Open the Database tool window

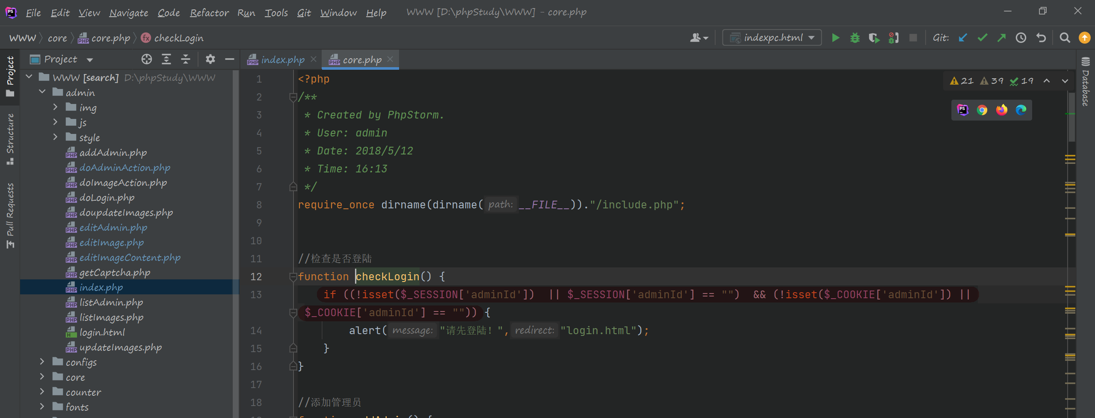tap(1086, 81)
